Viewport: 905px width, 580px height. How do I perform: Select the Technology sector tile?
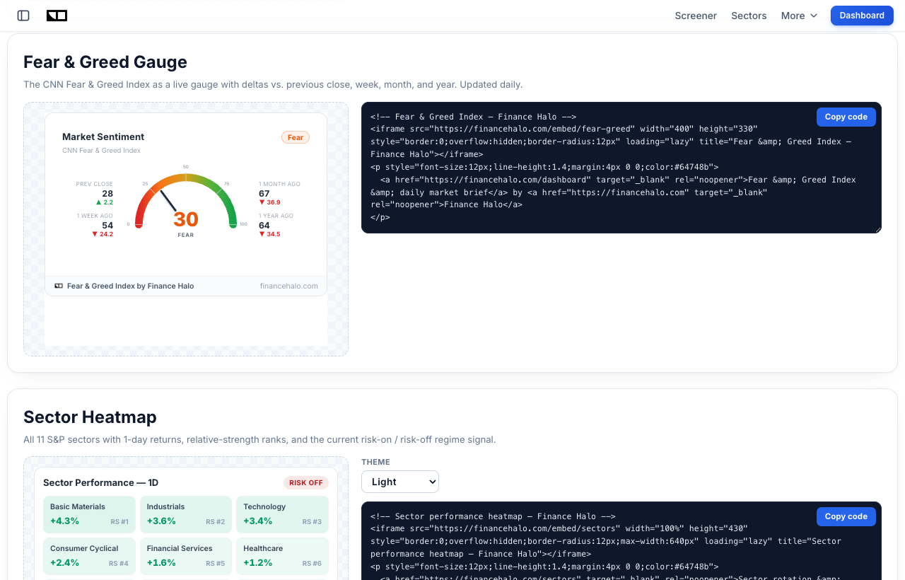point(282,514)
